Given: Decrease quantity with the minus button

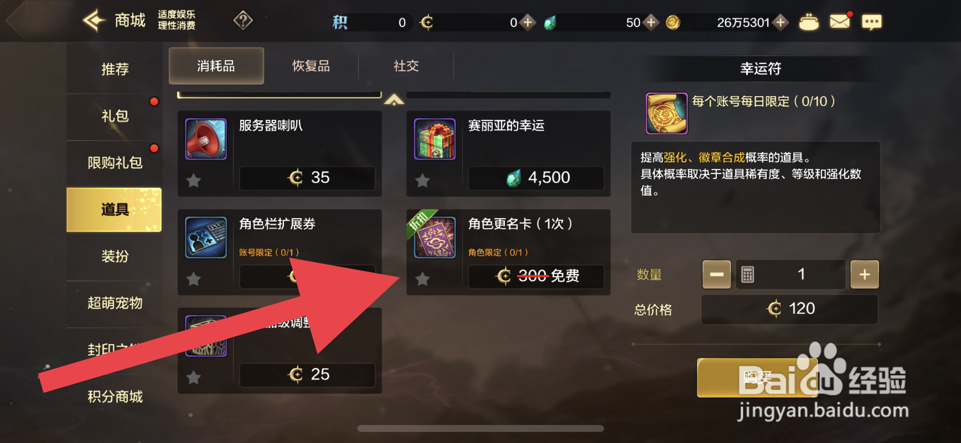Looking at the screenshot, I should tap(717, 274).
